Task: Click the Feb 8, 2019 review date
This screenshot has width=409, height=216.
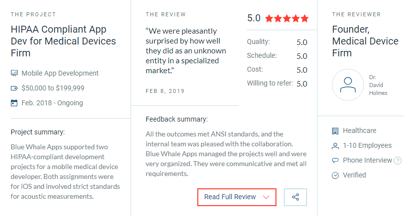Action: 165,91
